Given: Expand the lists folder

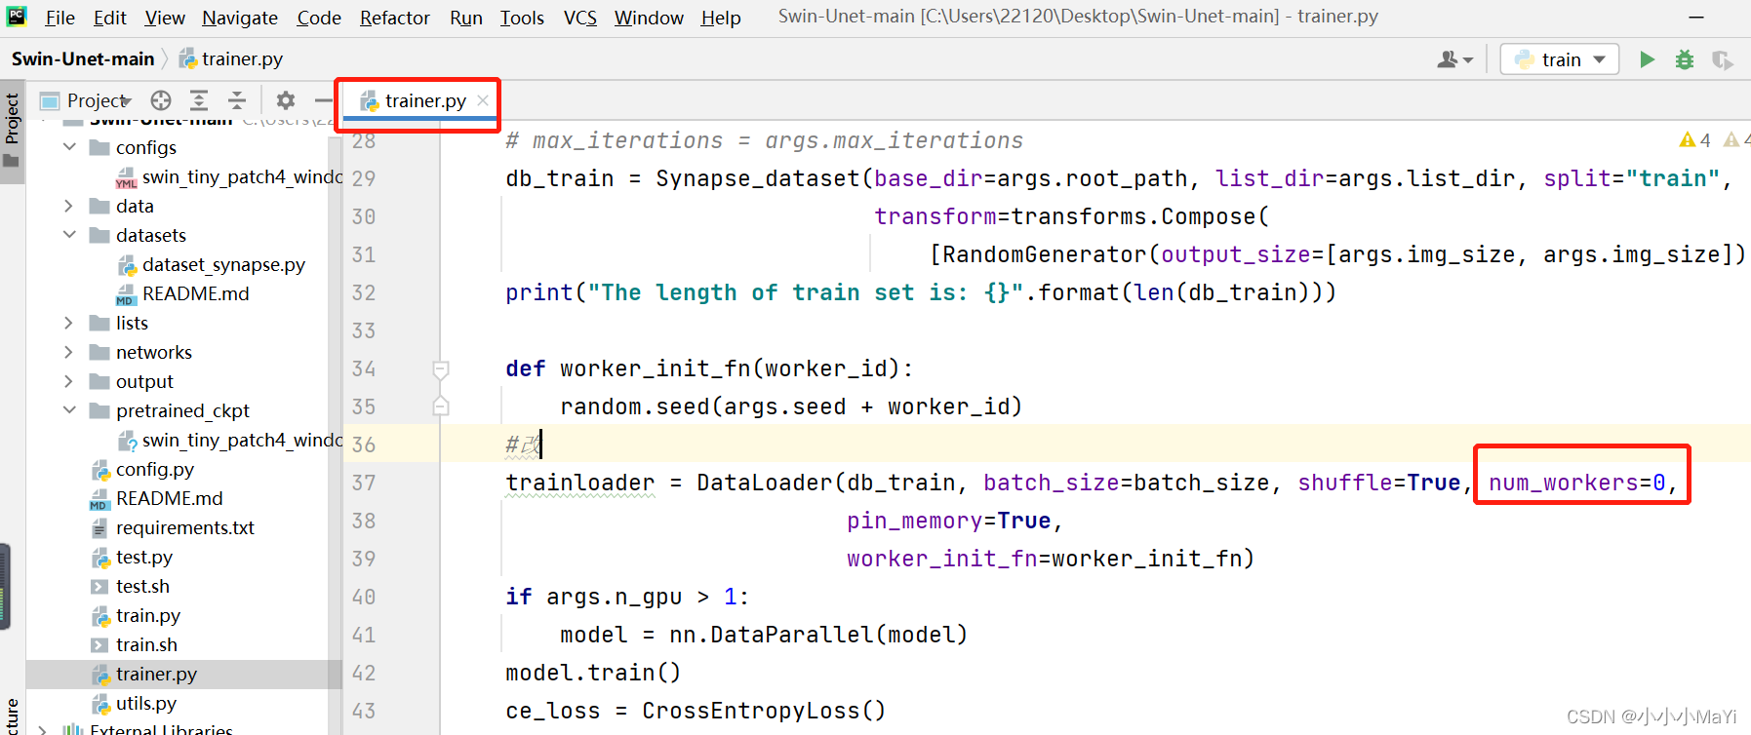Looking at the screenshot, I should (x=69, y=323).
